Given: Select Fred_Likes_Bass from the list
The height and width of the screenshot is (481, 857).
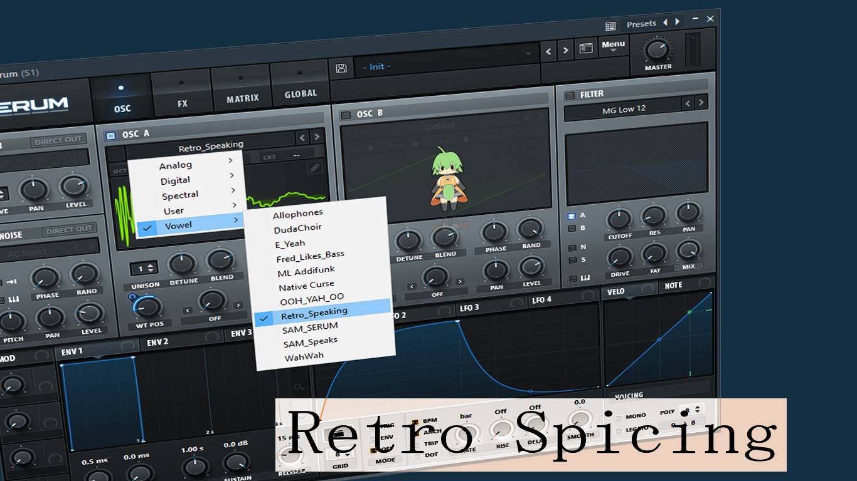Looking at the screenshot, I should tap(318, 257).
